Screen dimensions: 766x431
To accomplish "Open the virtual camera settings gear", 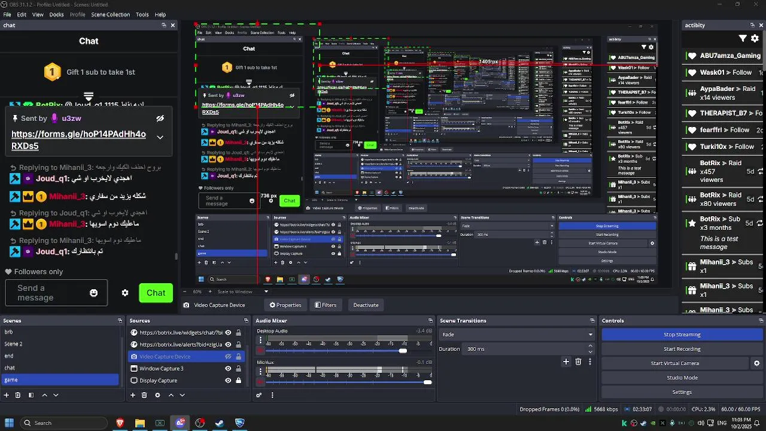I will (756, 363).
